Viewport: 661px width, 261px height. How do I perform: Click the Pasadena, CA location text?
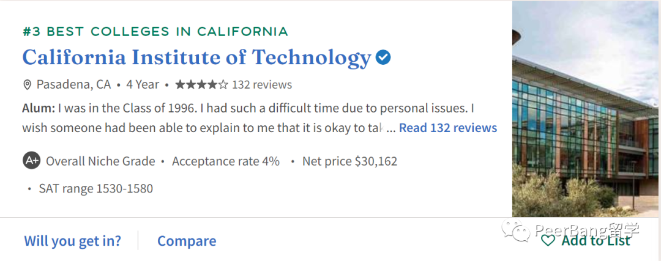74,84
